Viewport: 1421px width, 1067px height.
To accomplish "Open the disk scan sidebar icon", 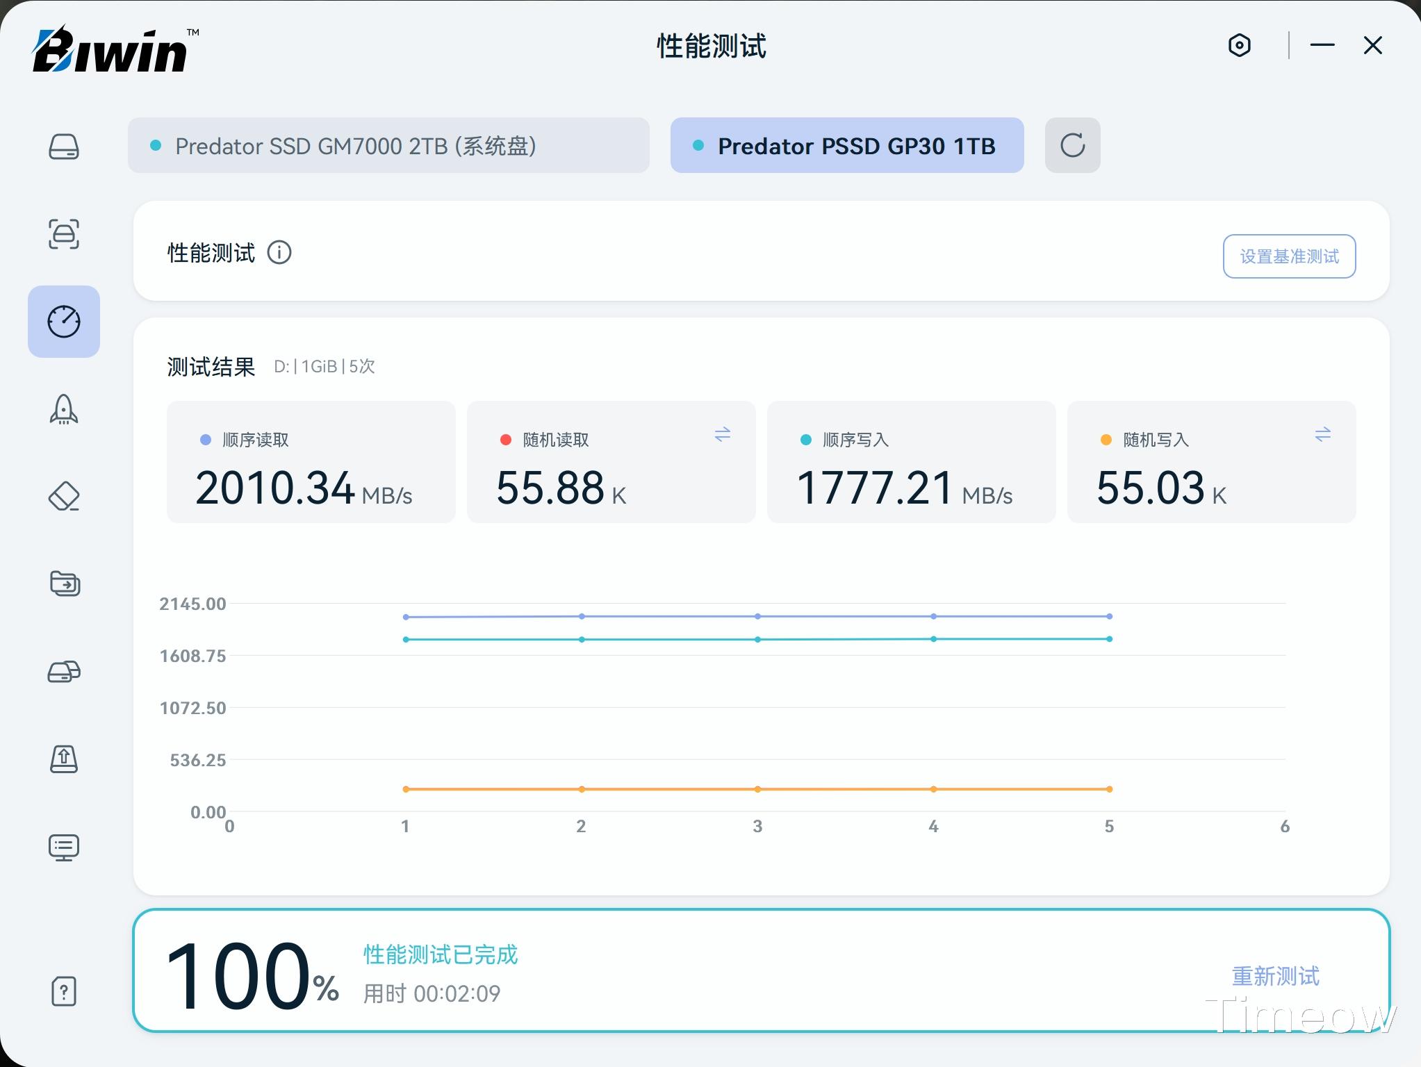I will point(64,234).
